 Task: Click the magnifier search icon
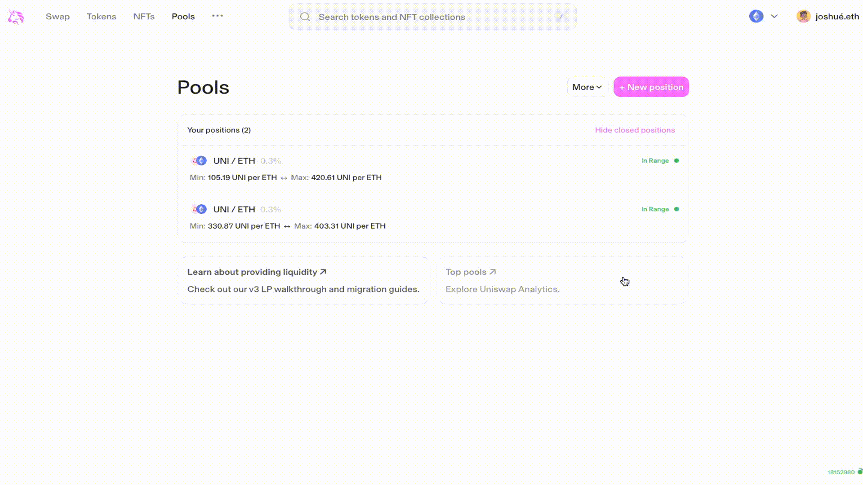pos(305,17)
